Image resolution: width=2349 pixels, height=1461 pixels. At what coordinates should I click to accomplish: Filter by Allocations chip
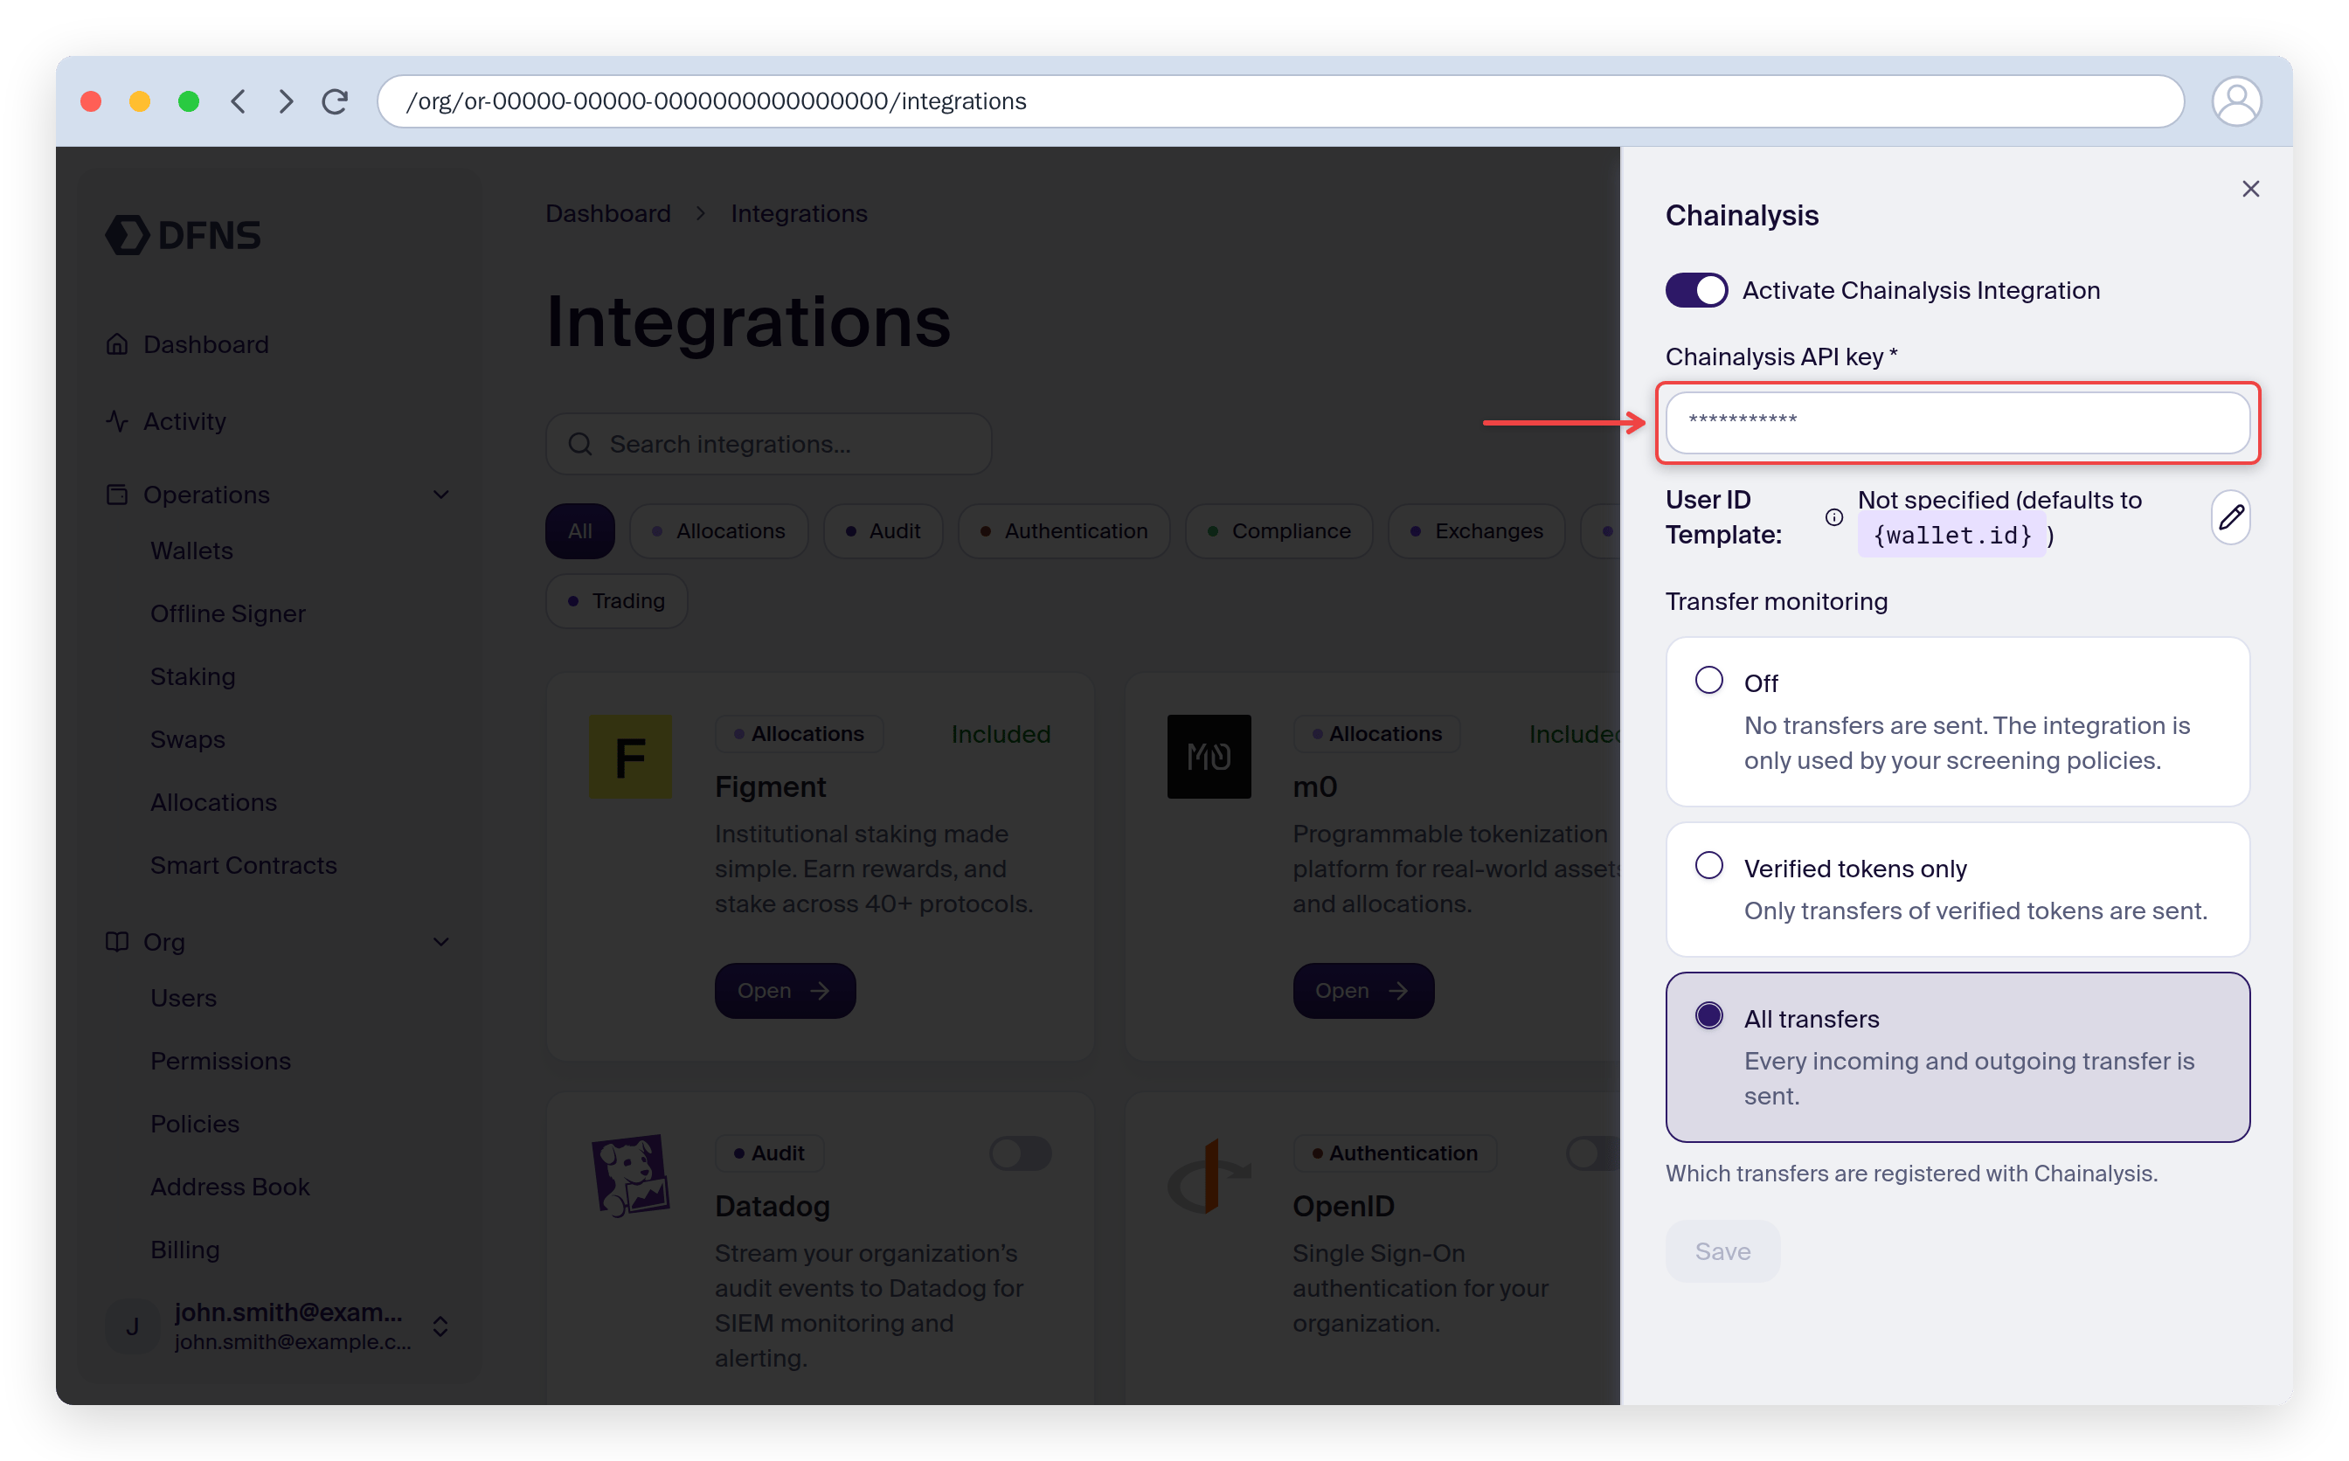[718, 530]
